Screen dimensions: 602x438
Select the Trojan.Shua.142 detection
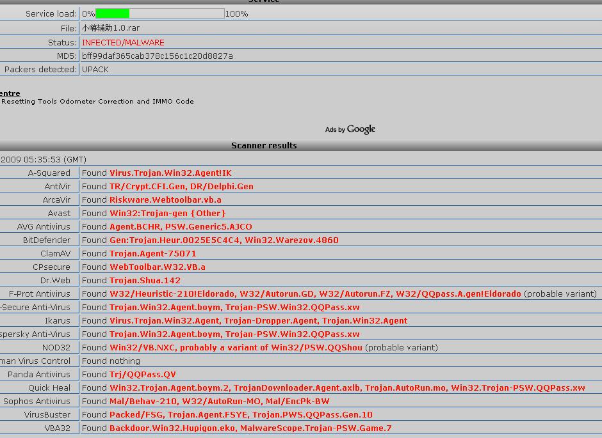(x=145, y=280)
